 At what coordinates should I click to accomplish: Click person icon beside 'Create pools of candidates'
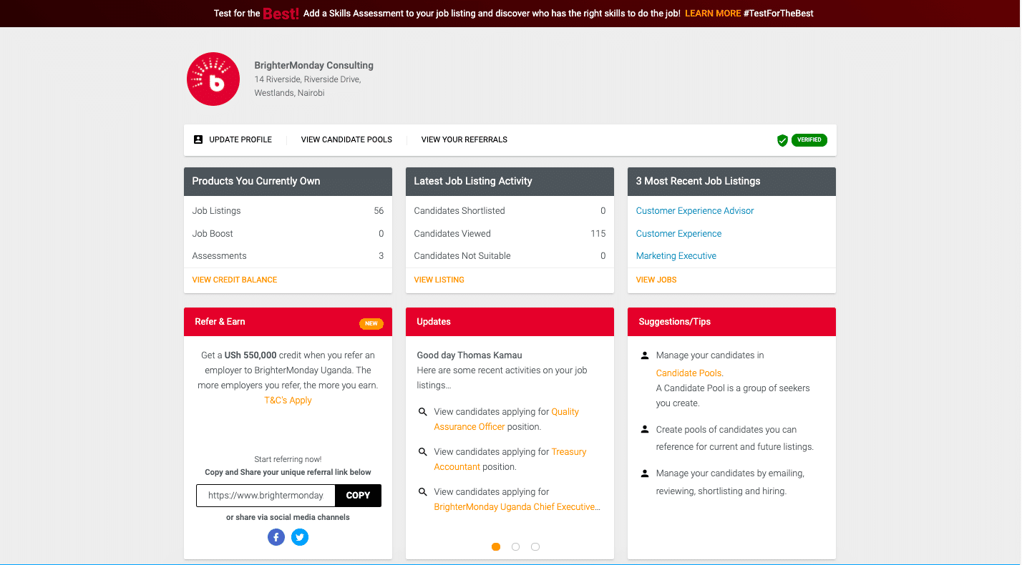644,430
